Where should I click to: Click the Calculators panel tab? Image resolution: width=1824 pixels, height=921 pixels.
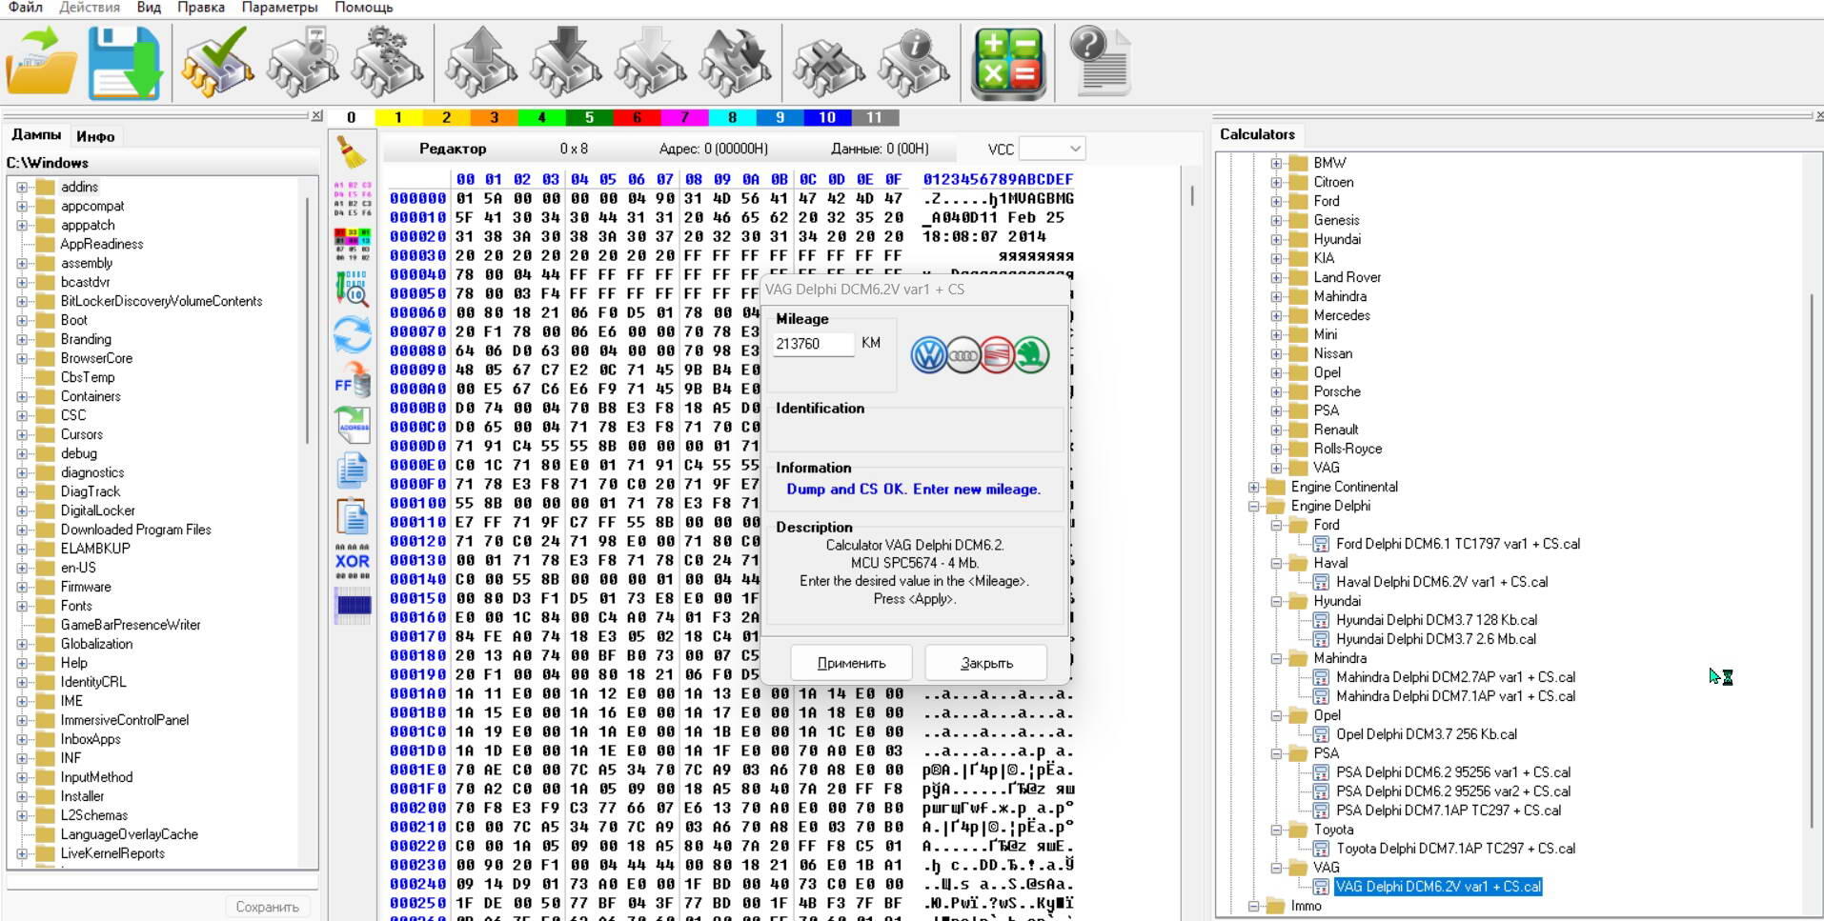1257,134
